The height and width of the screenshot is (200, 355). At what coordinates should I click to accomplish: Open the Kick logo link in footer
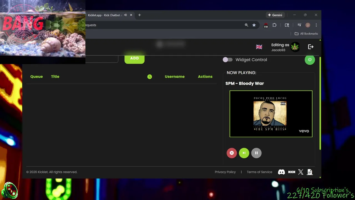[292, 172]
